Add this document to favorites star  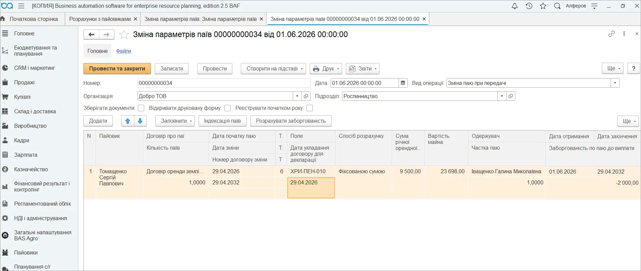124,34
